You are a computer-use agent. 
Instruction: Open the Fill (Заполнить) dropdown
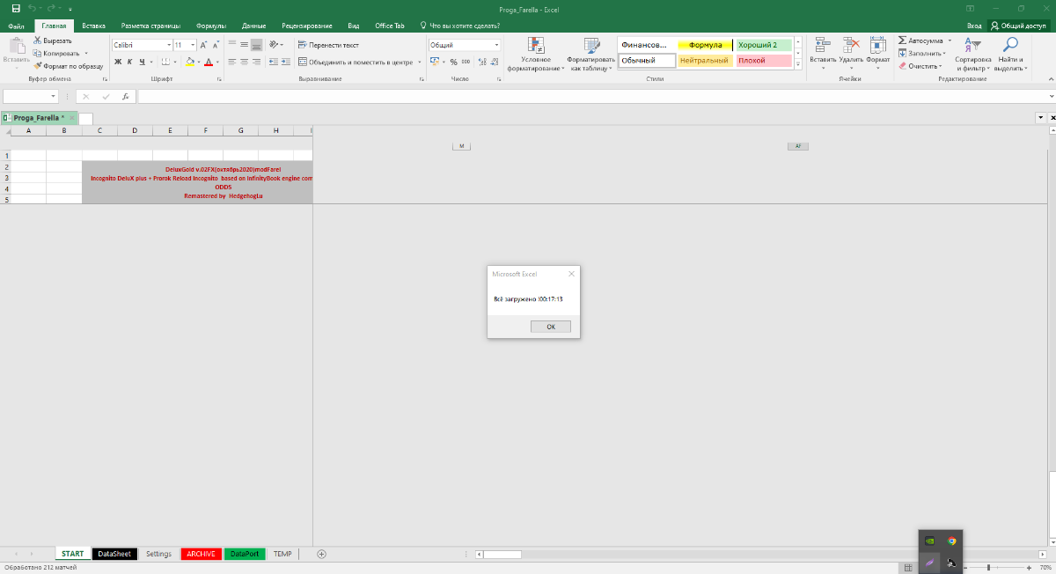[922, 53]
